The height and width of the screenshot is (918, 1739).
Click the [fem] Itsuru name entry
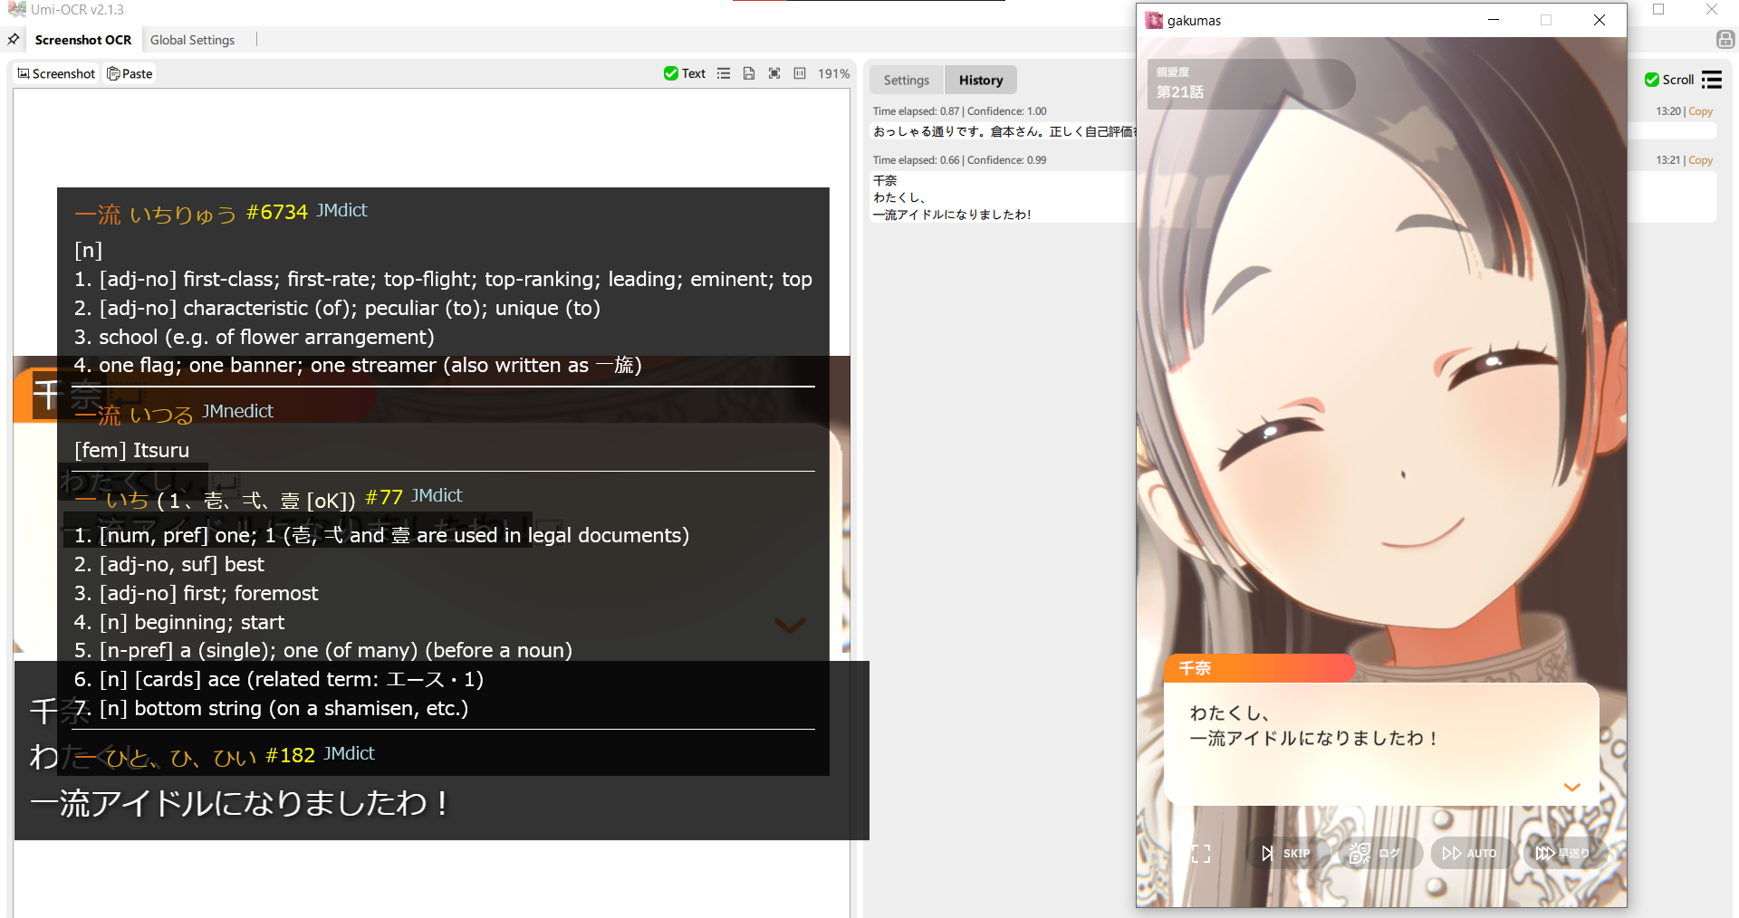click(132, 450)
